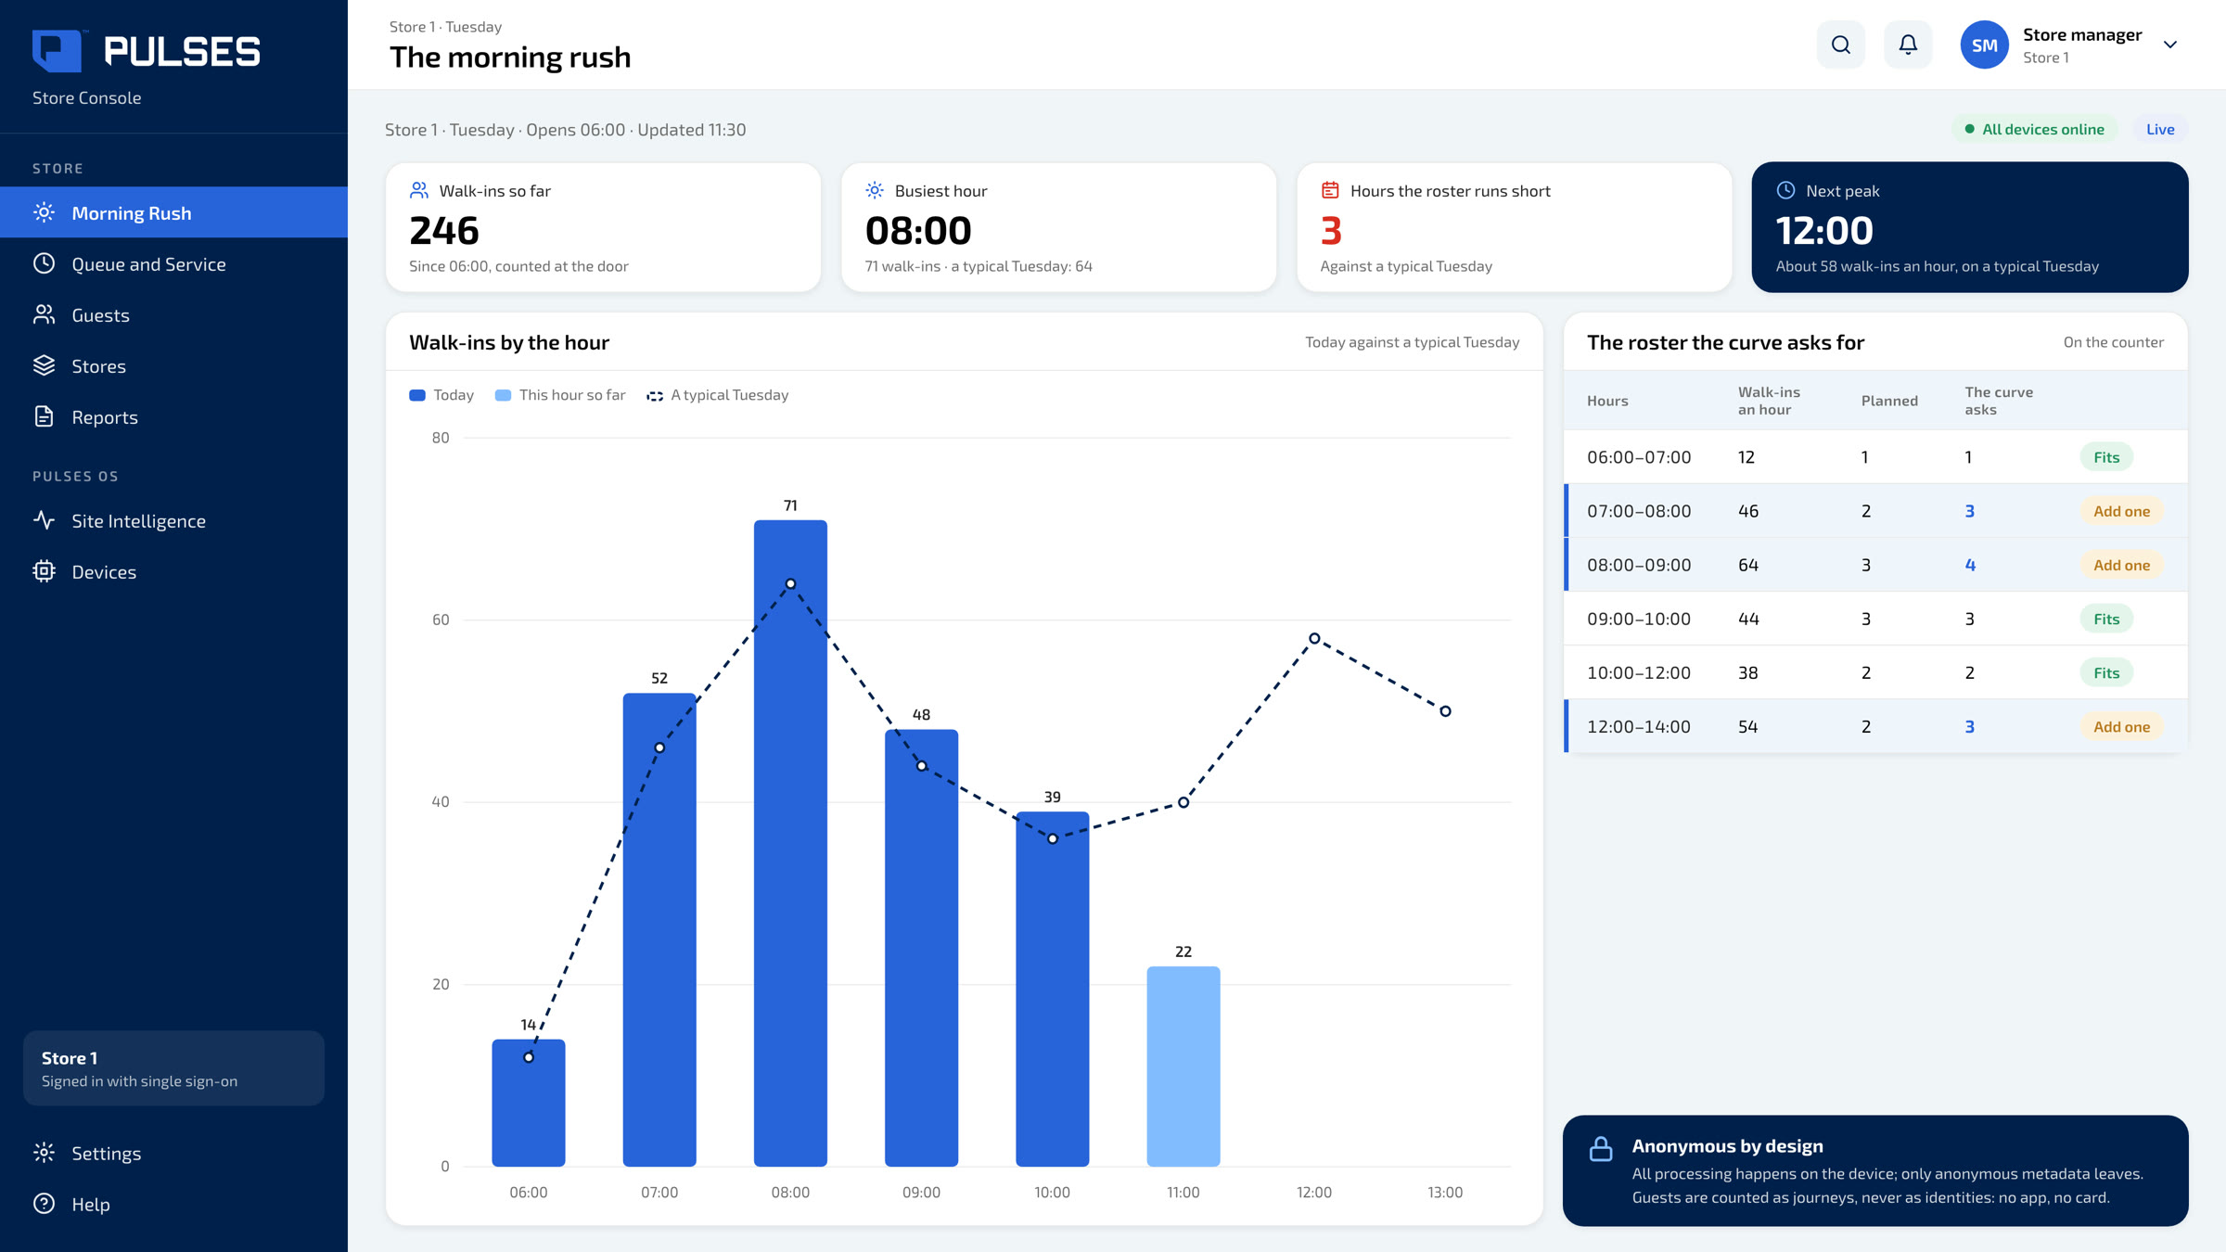2226x1252 pixels.
Task: Toggle This hour so far legend swatch
Action: pyautogui.click(x=503, y=395)
